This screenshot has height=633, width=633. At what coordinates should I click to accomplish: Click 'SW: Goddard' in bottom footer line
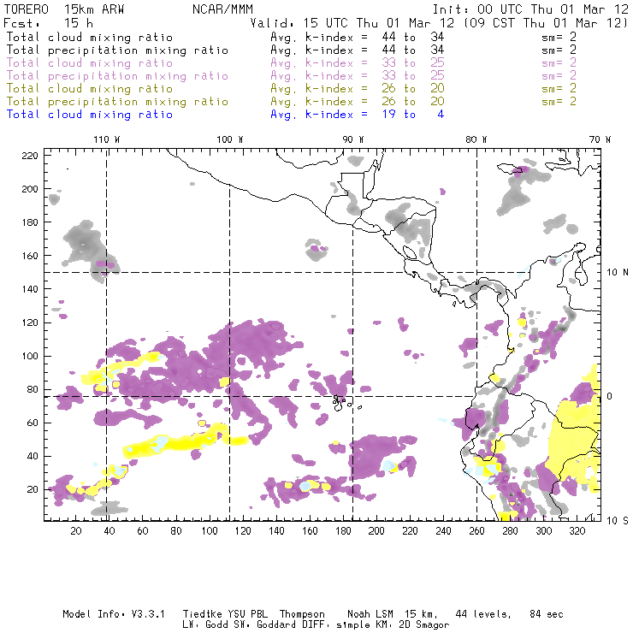[x=265, y=625]
